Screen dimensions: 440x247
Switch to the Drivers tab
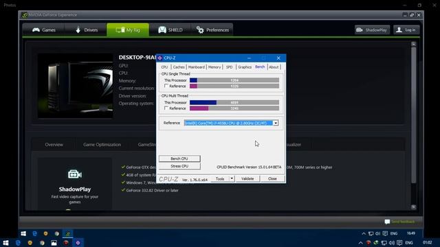(86, 30)
